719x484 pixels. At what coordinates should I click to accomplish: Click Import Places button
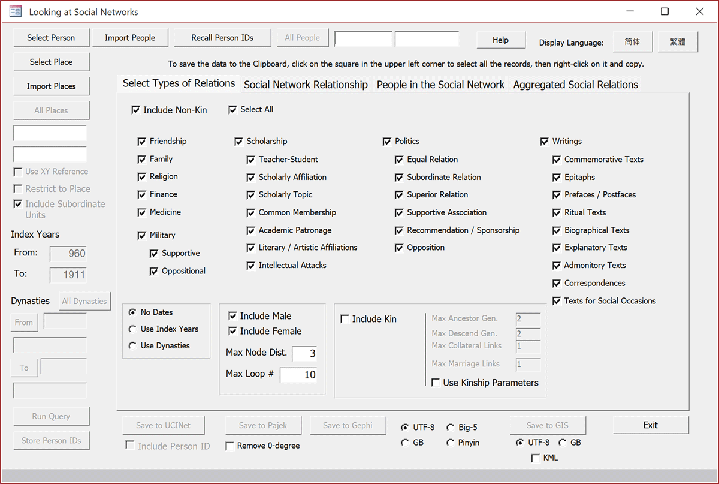point(51,86)
